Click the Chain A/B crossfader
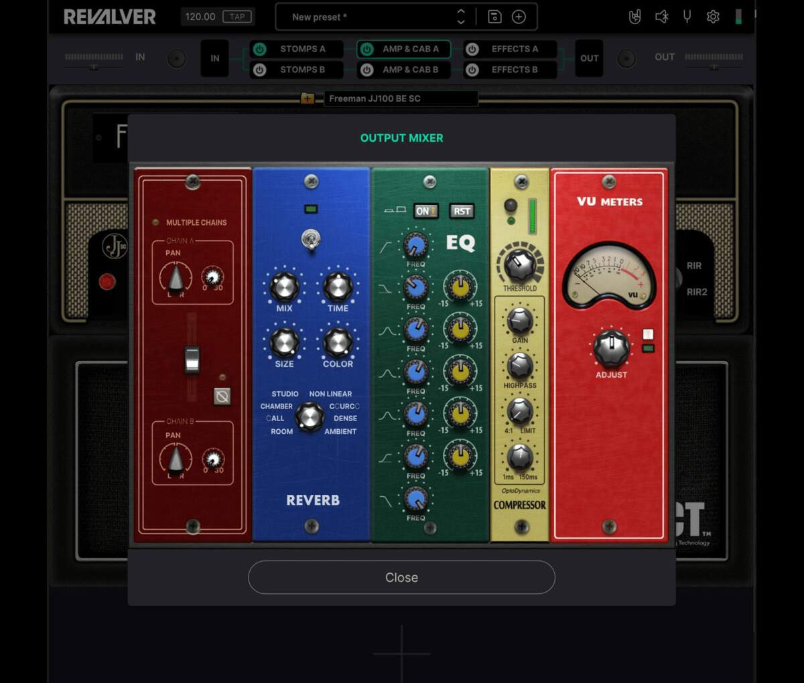 pos(192,360)
